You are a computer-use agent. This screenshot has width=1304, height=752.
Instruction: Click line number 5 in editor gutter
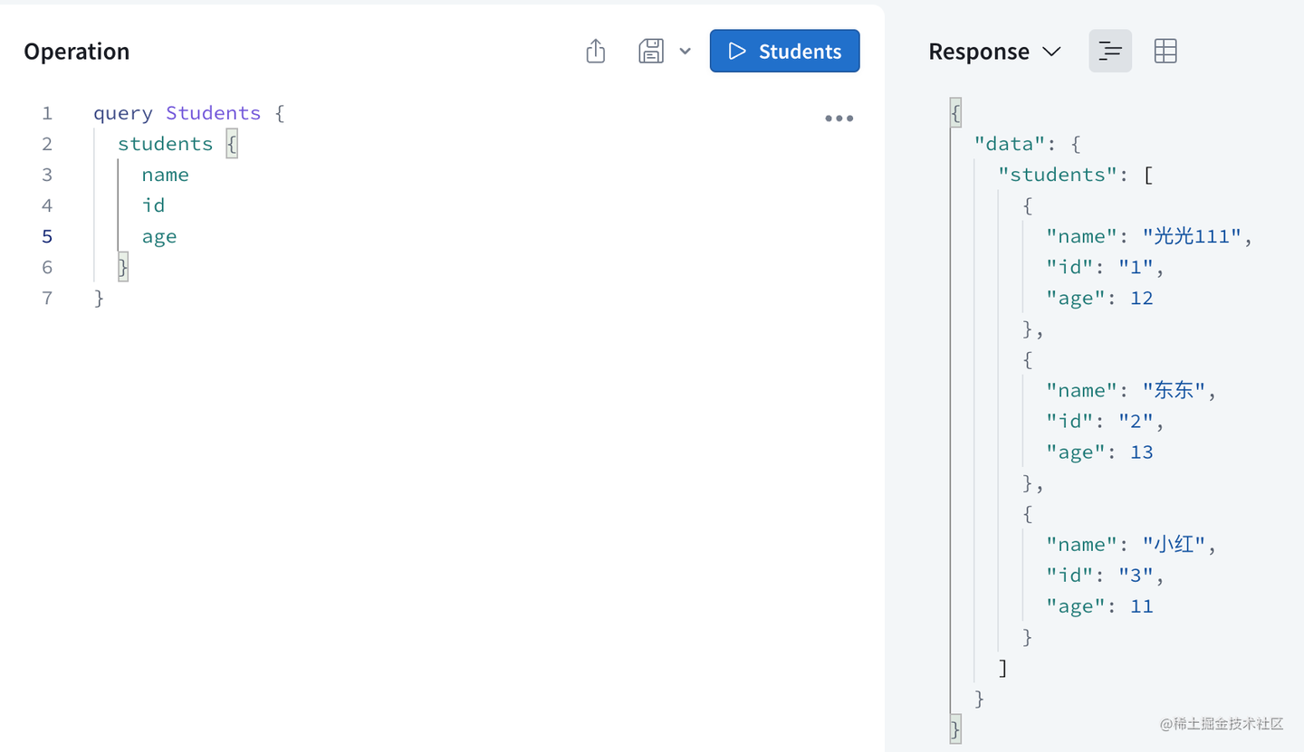[x=47, y=236]
